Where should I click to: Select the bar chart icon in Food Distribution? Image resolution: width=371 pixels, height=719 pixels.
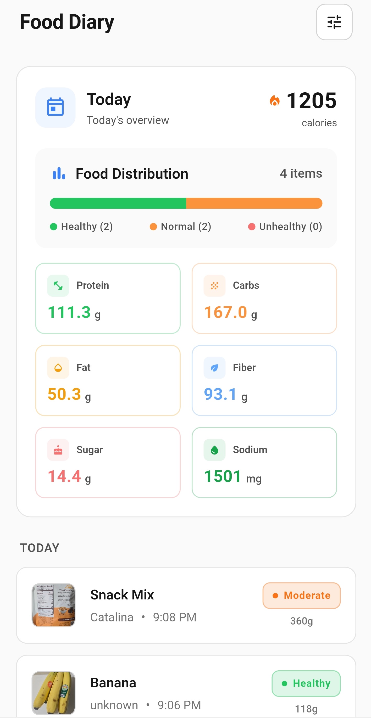[59, 173]
